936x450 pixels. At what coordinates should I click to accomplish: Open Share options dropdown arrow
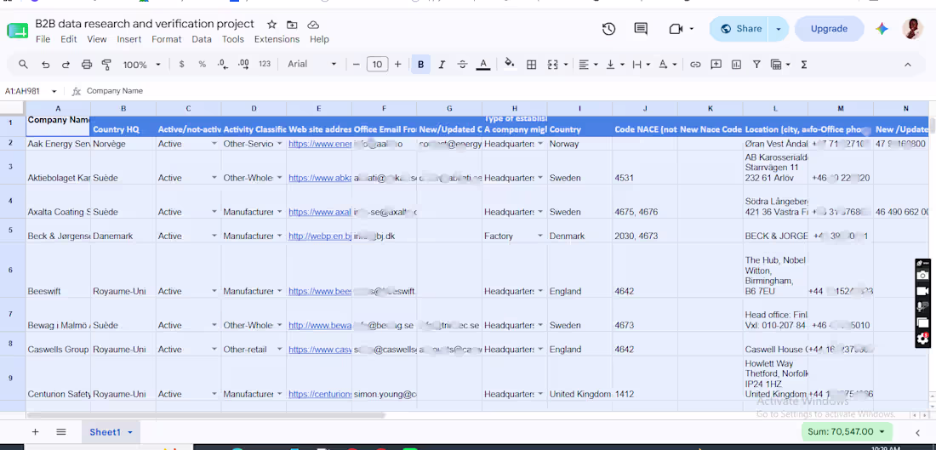tap(779, 29)
